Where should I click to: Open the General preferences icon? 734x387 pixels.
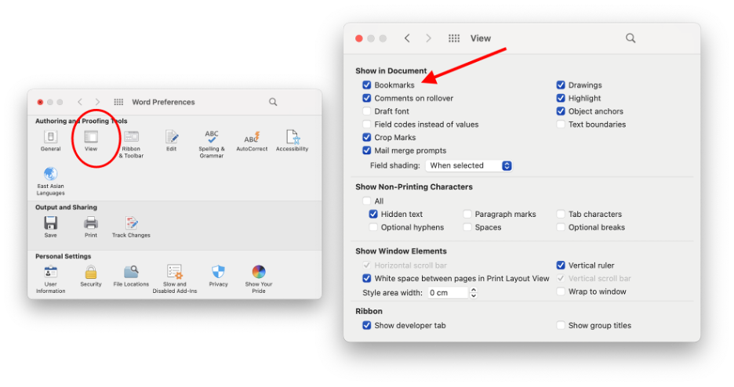pyautogui.click(x=50, y=138)
